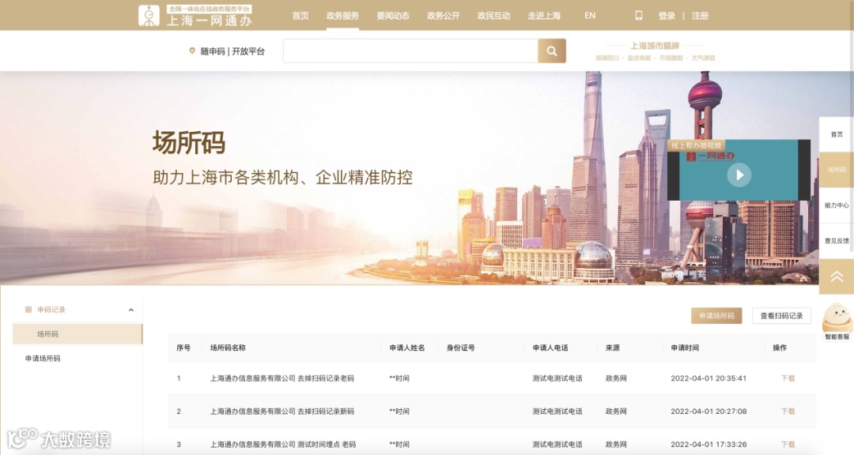
Task: Click the location pin icon beside 随申码
Action: [191, 51]
